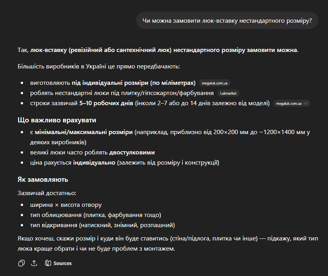Click the line "Більшість виробників в Україні"

tap(98, 66)
